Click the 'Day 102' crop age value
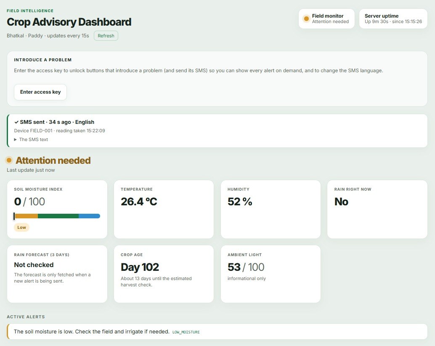This screenshot has height=346, width=435. [x=140, y=267]
